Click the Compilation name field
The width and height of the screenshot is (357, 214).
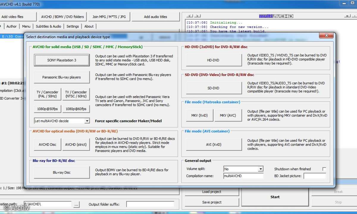click(x=243, y=176)
